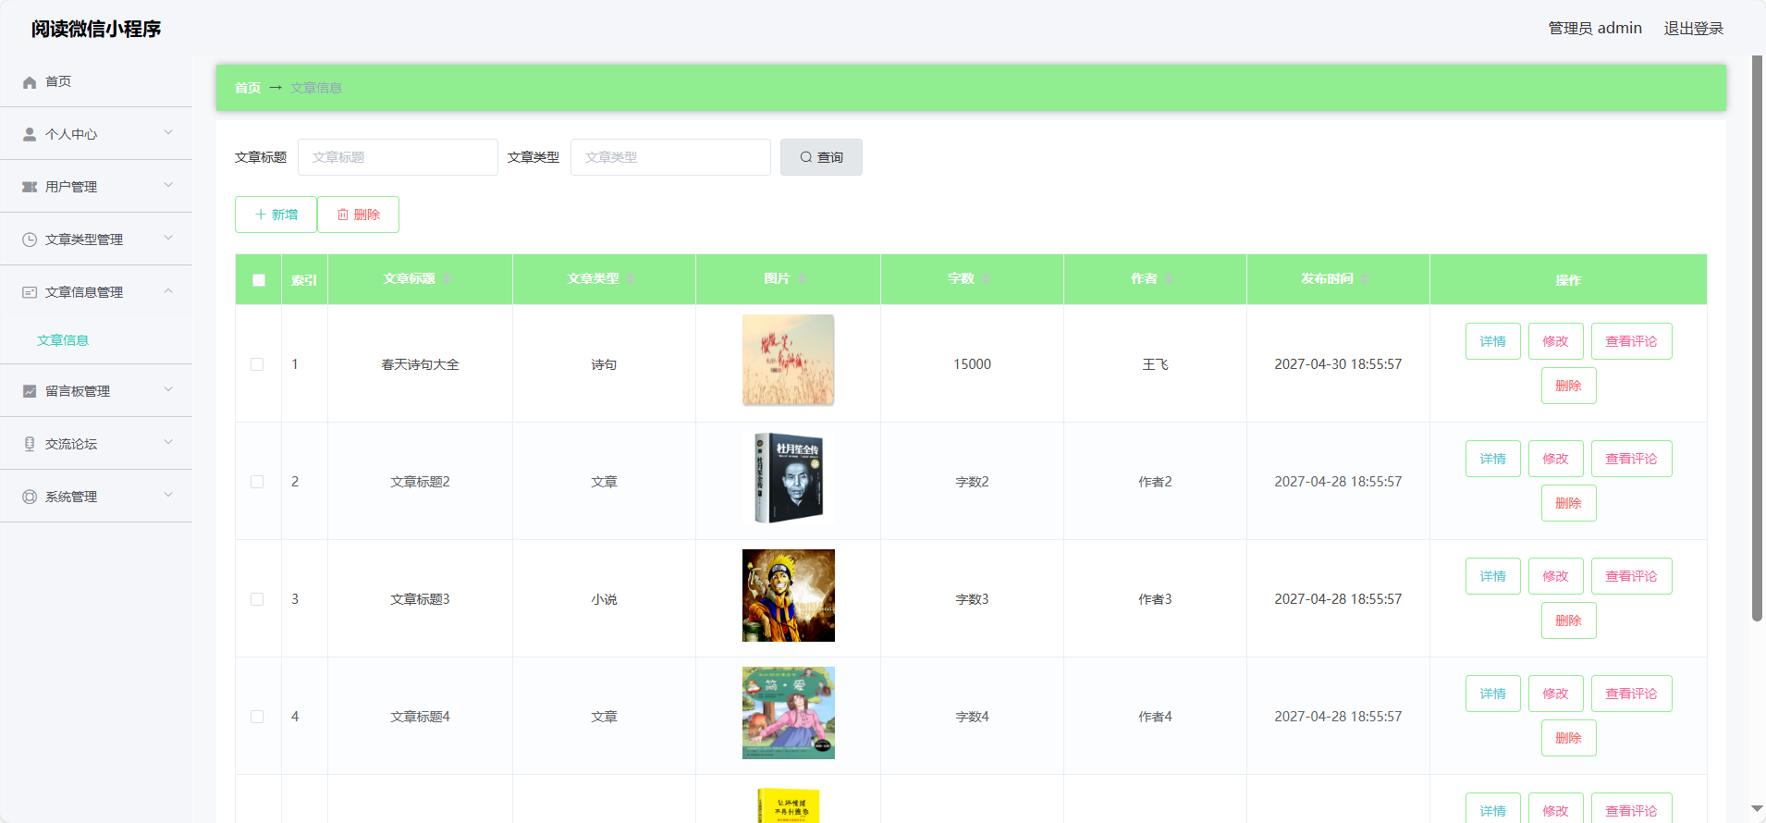Image resolution: width=1766 pixels, height=823 pixels.
Task: Click the icon beside 系统管理
Action: point(30,497)
